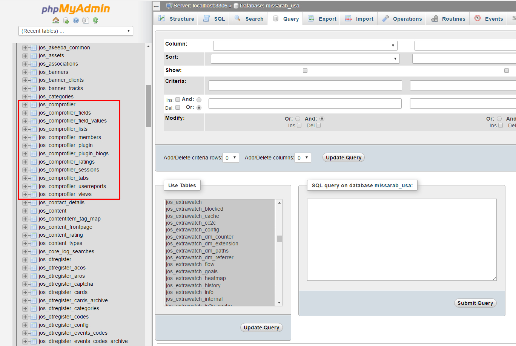
Task: Click the Use Tables list scrollbar thumb
Action: pyautogui.click(x=279, y=239)
